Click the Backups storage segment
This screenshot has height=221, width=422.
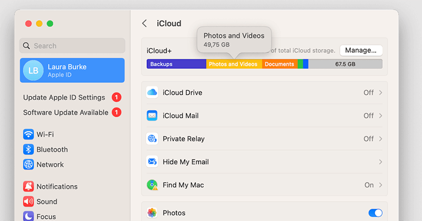176,64
